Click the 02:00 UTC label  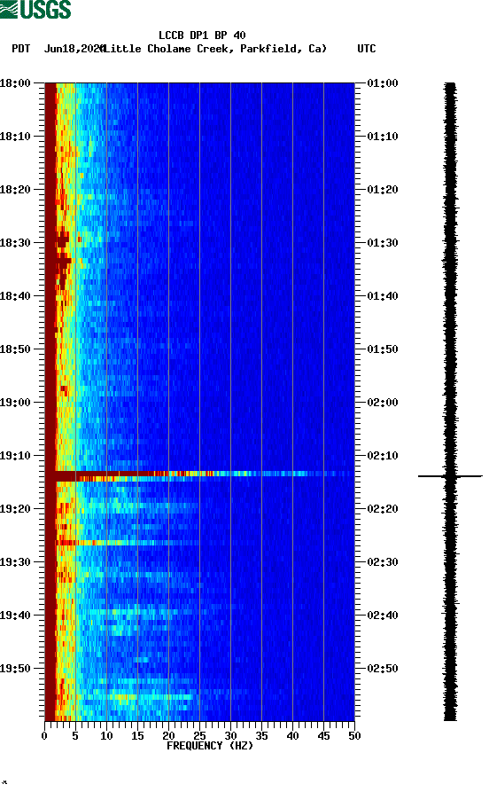(x=383, y=403)
